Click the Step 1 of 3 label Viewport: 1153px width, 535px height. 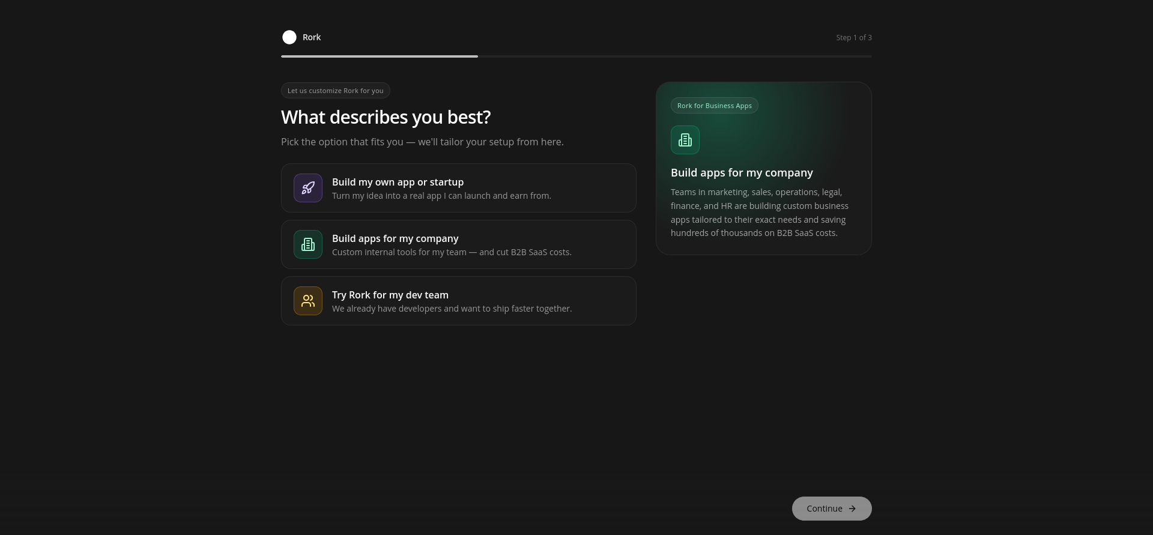[x=854, y=37]
